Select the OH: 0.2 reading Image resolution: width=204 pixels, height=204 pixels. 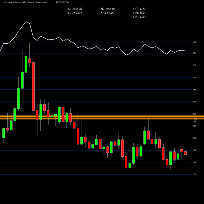pyautogui.click(x=139, y=13)
